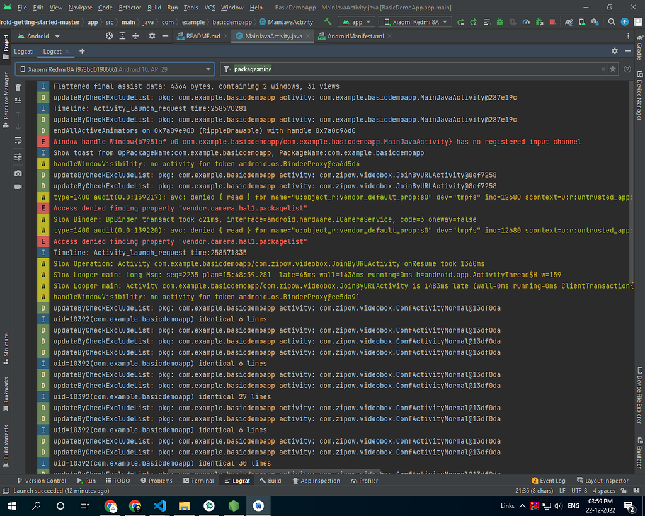Stop the running app with the red square
Screen dimensions: 645x516
pos(552,21)
